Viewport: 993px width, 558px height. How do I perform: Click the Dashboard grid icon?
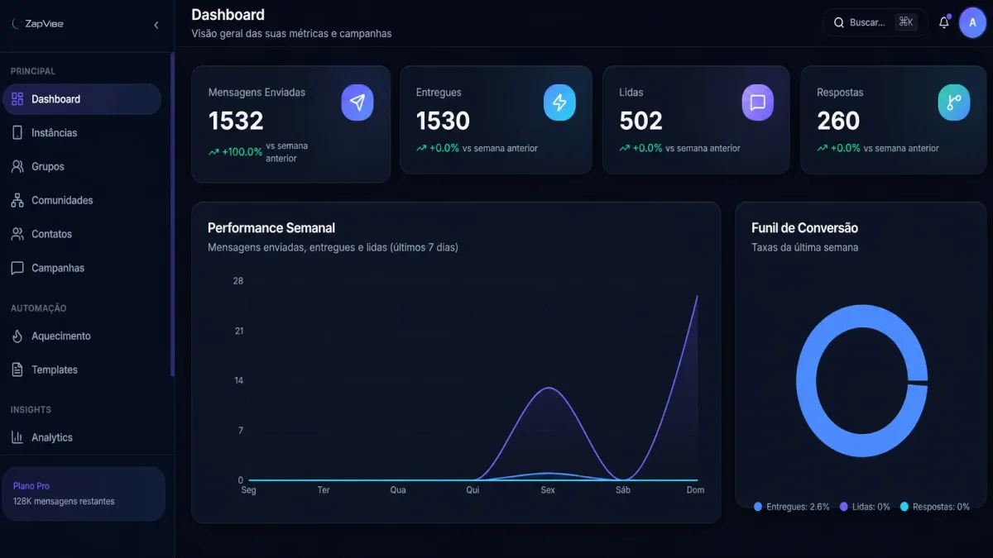click(x=17, y=99)
